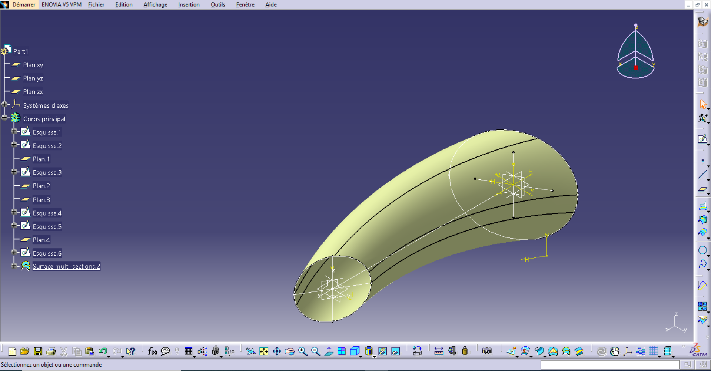Collapse the Corps principal node
This screenshot has height=371, width=711.
(4, 118)
